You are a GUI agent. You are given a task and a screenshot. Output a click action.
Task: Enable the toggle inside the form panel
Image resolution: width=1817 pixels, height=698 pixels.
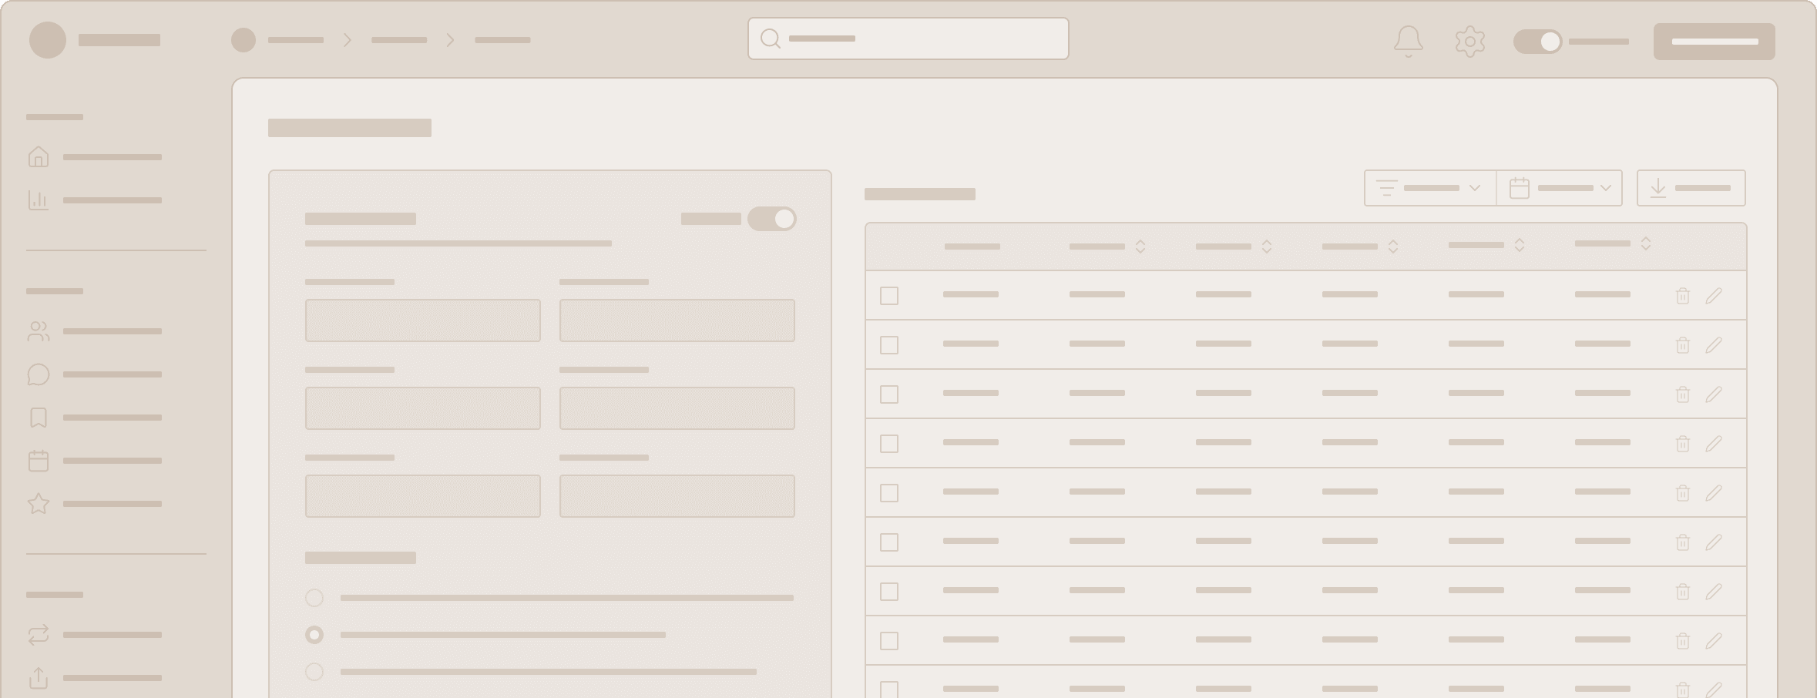tap(773, 220)
